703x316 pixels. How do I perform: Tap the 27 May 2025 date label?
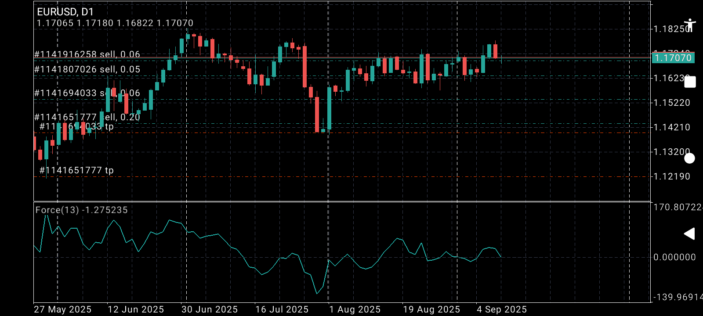coord(63,309)
